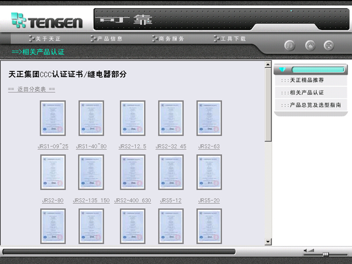The image size is (352, 264).
Task: Click the vertical scrollbar thumb of the certificate list
Action: point(268,105)
